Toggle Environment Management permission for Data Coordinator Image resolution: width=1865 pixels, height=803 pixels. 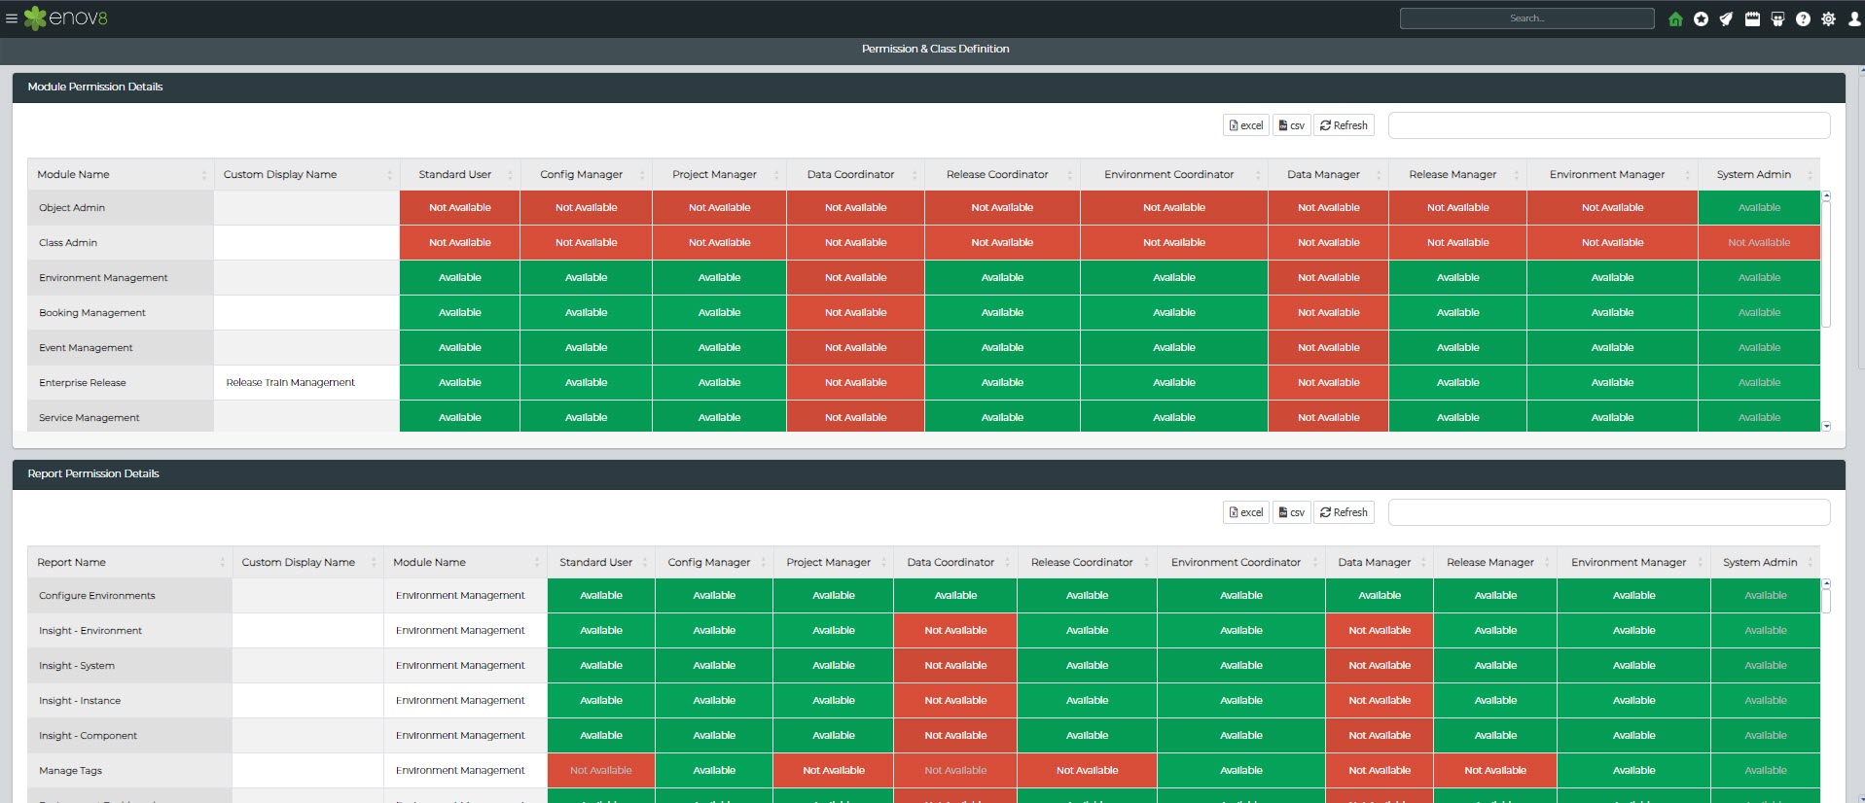(855, 278)
